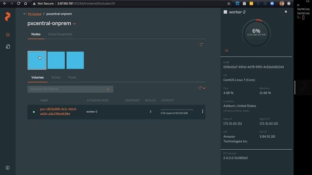This screenshot has height=175, width=312.
Task: Click the blue extension icon left of the avatar
Action: pos(272,3)
